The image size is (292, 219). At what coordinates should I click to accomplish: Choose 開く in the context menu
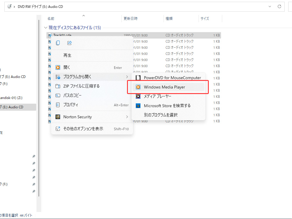click(92, 67)
